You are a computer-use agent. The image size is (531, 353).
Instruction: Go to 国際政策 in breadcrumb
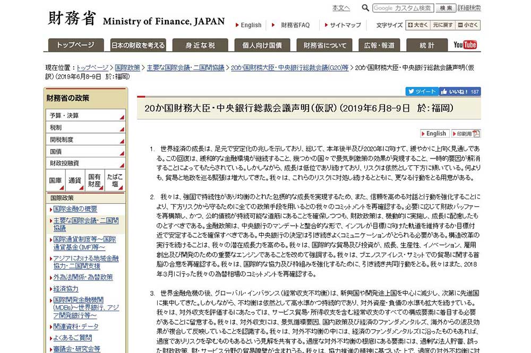127,68
